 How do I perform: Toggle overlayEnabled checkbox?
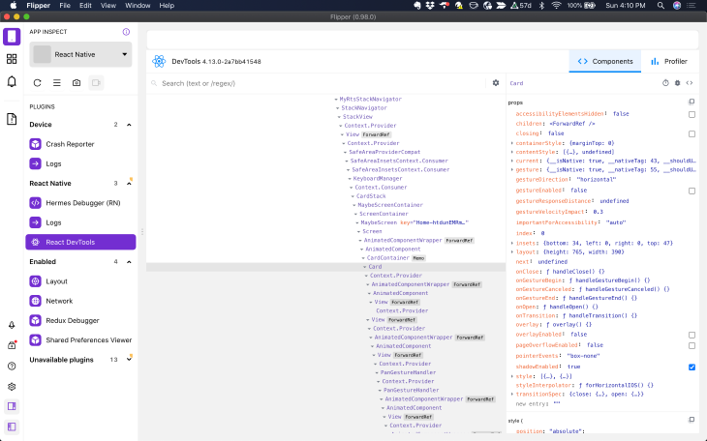[692, 336]
